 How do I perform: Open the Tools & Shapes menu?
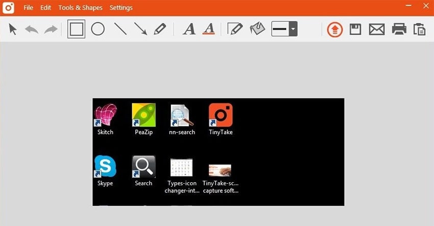80,8
